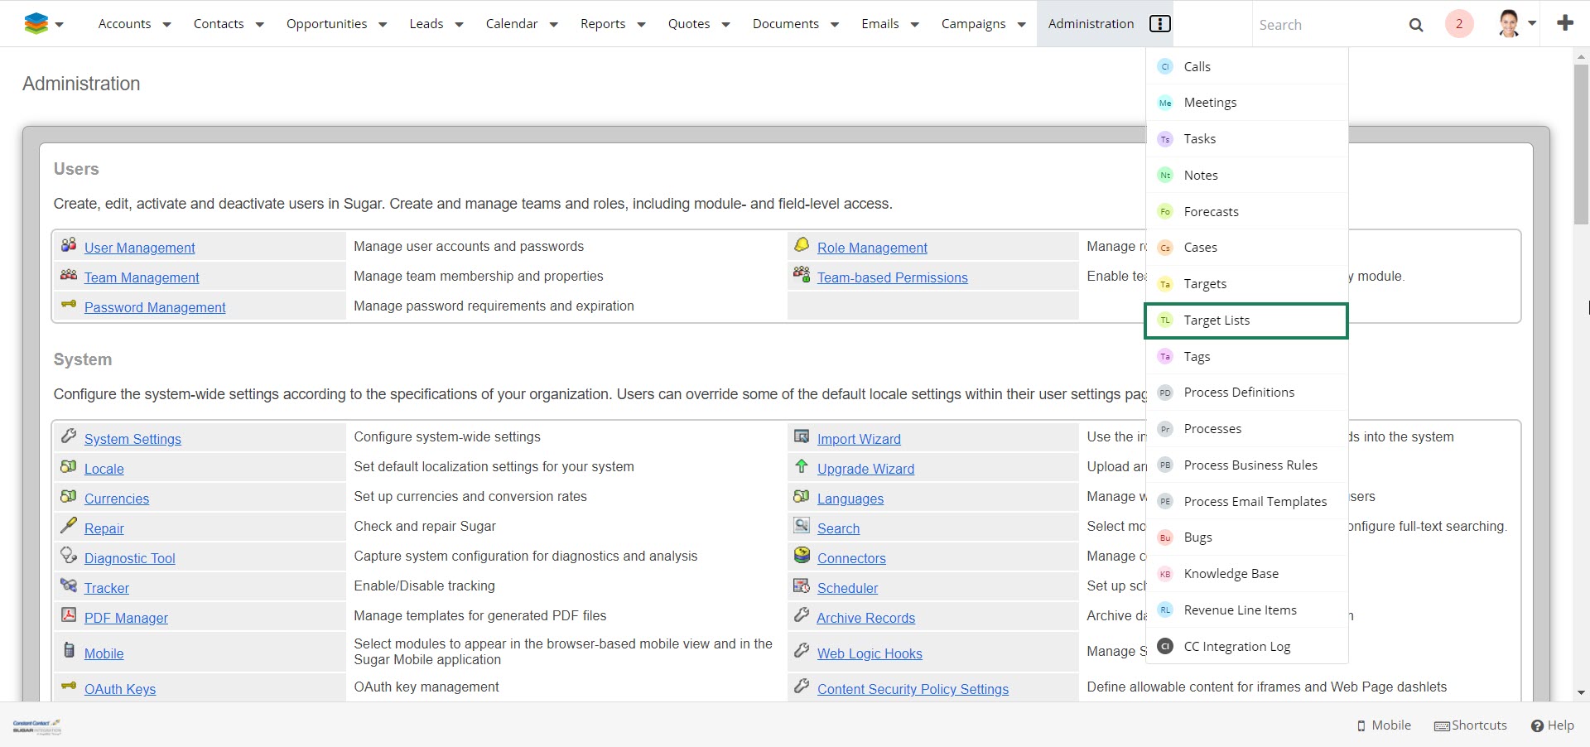Click the plus quick create icon

point(1564,23)
